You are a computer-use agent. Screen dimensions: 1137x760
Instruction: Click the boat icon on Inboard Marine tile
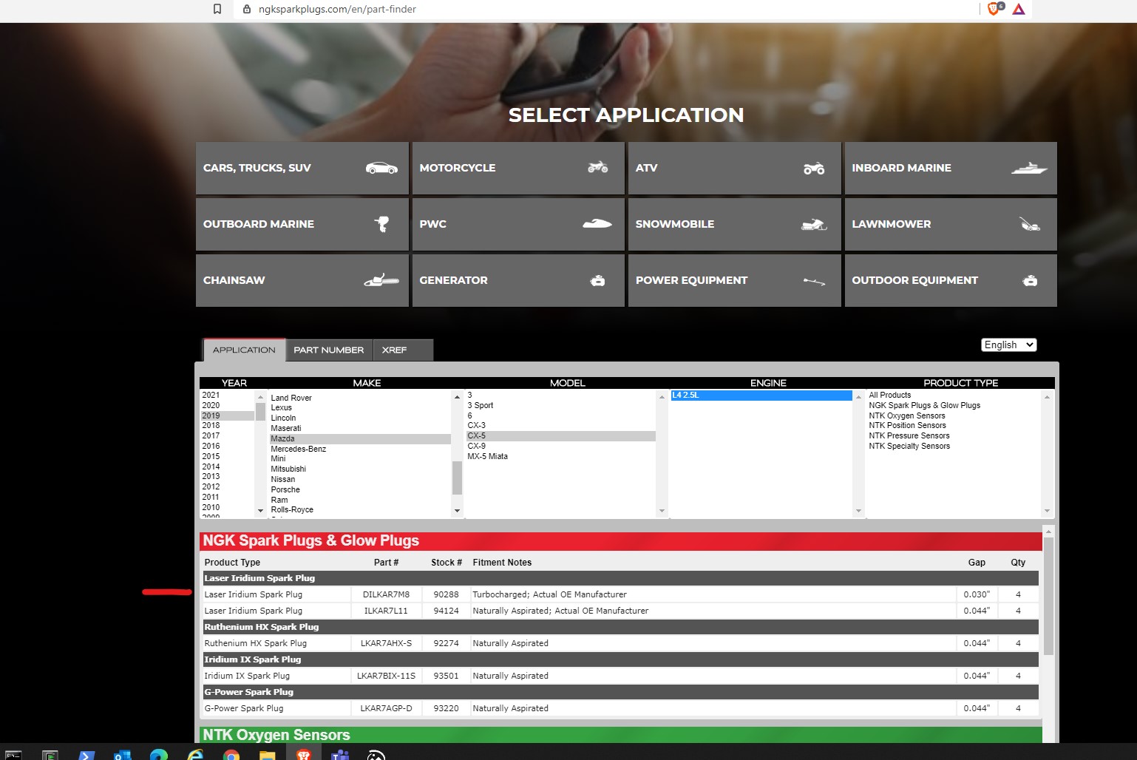(1029, 169)
